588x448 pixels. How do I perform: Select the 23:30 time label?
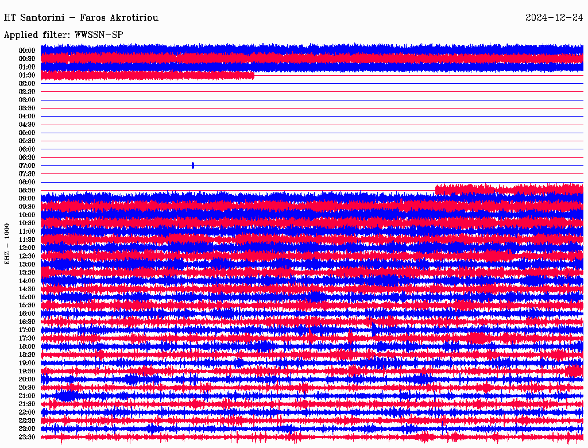pyautogui.click(x=27, y=437)
